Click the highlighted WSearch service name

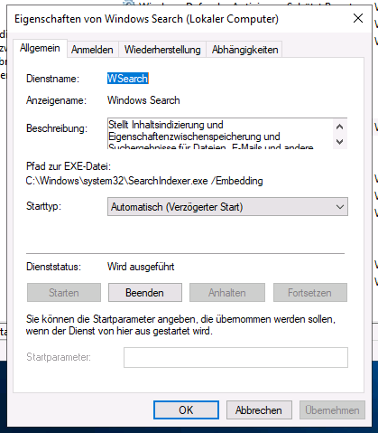[128, 79]
